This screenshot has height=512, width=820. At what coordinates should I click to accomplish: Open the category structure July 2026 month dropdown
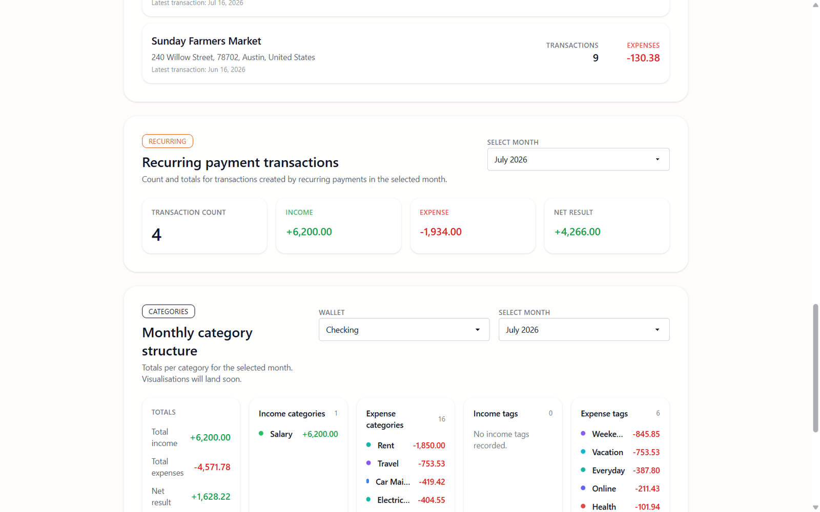tap(584, 330)
